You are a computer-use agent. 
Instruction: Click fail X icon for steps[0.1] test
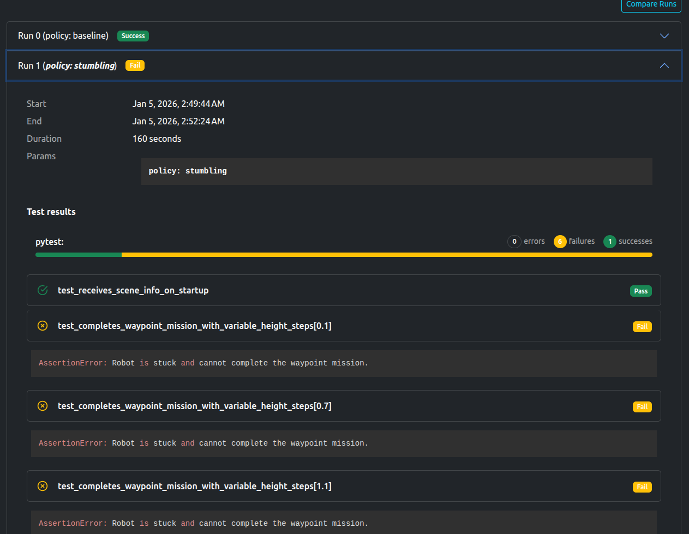43,326
